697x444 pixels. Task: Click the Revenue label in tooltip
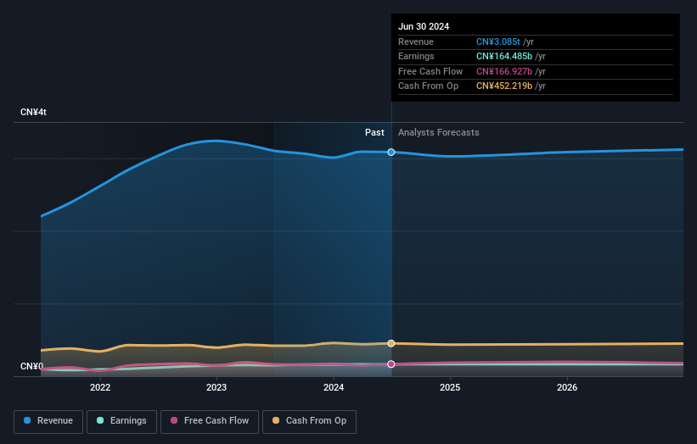[416, 42]
